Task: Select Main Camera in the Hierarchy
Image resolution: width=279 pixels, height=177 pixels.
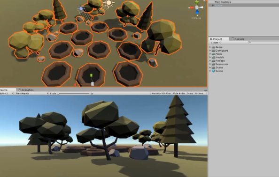Action: 223,2
